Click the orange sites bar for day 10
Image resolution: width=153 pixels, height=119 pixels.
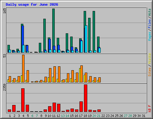click(50, 75)
